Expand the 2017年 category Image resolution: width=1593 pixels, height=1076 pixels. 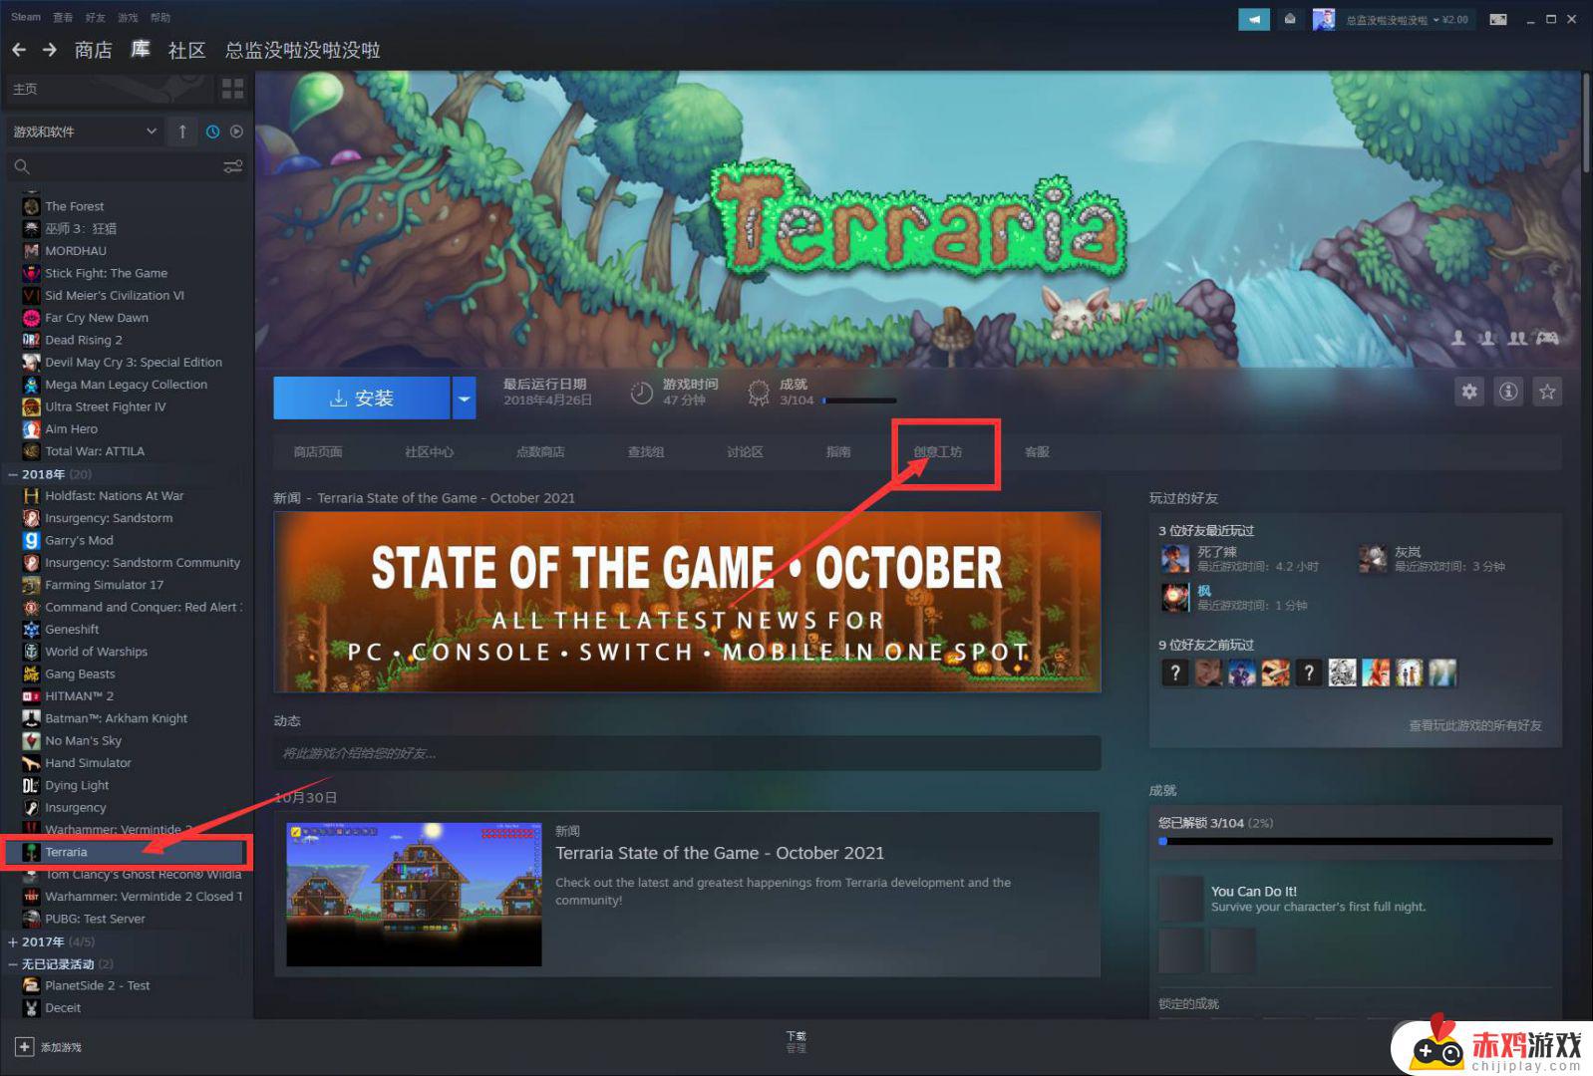pos(13,941)
